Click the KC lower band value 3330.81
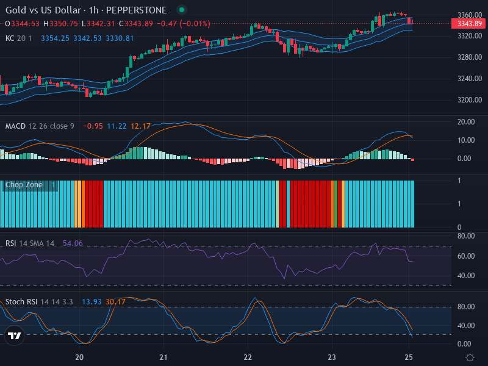This screenshot has height=366, width=488. click(x=120, y=38)
